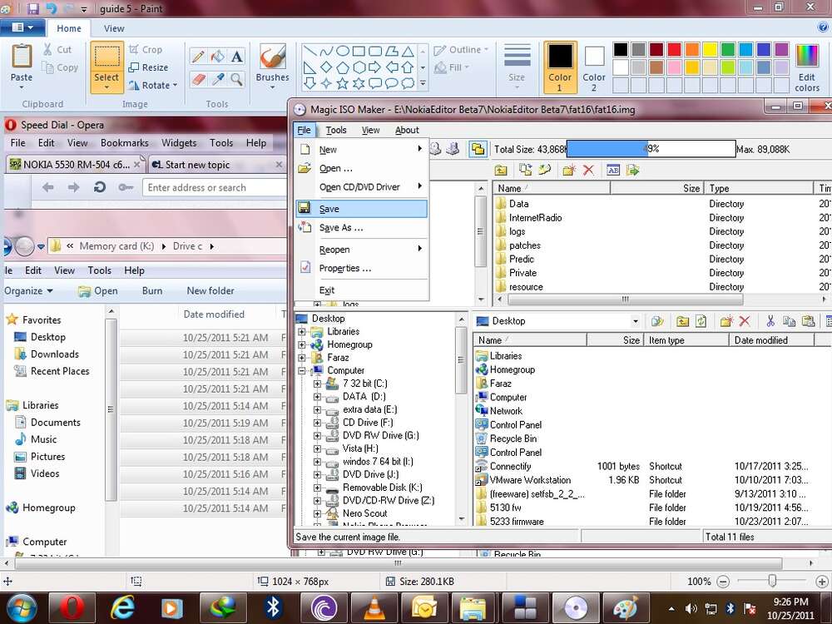
Task: Click the volume speaker icon in system tray
Action: (691, 609)
